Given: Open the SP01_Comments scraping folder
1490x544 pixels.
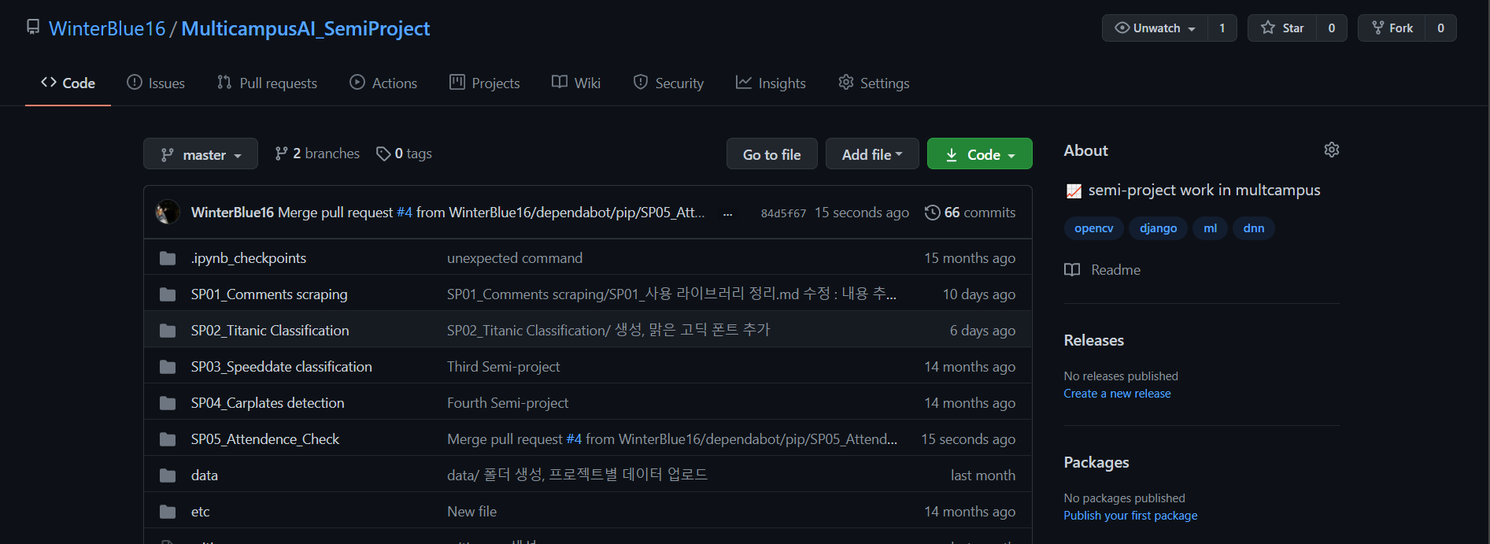Looking at the screenshot, I should tap(269, 294).
